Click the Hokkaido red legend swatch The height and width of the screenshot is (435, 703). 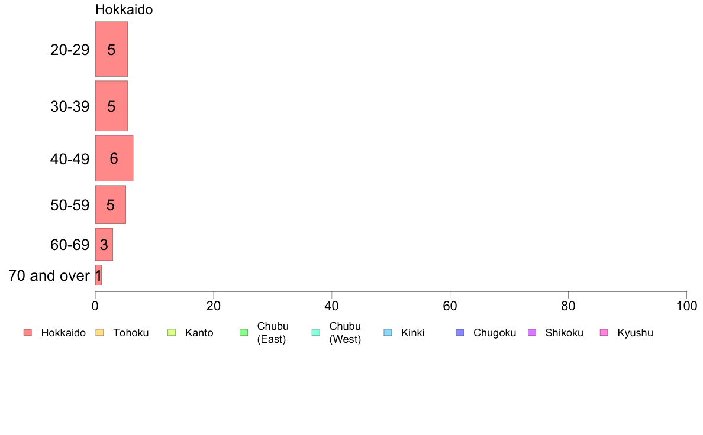pos(28,332)
